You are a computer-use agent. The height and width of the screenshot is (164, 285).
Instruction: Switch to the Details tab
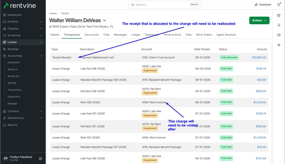55,35
